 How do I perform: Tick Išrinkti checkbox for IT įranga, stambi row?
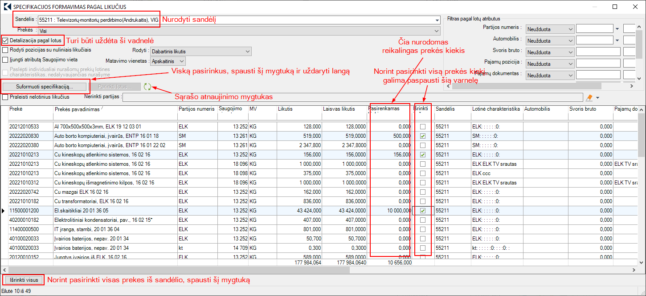pos(422,229)
